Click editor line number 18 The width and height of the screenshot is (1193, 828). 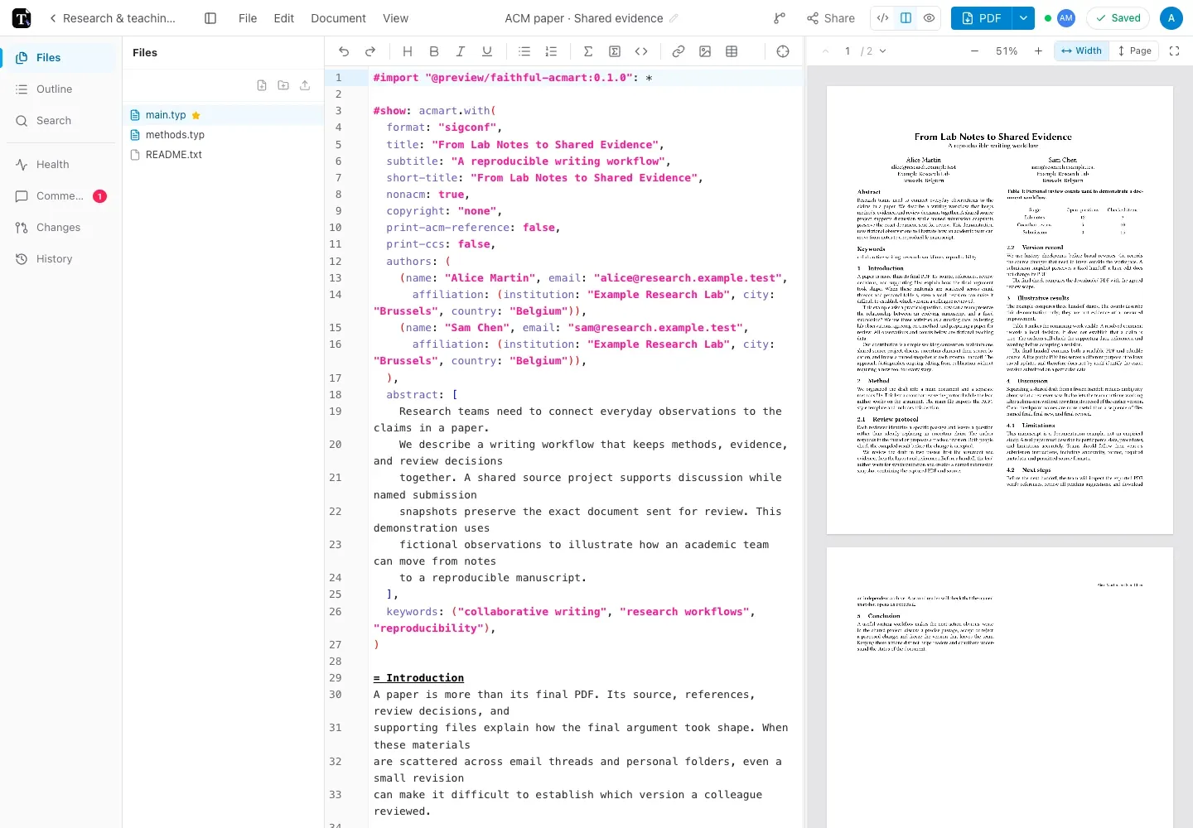pyautogui.click(x=336, y=395)
